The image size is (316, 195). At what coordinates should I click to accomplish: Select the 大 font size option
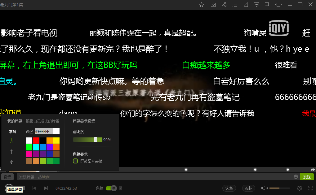[11, 141]
